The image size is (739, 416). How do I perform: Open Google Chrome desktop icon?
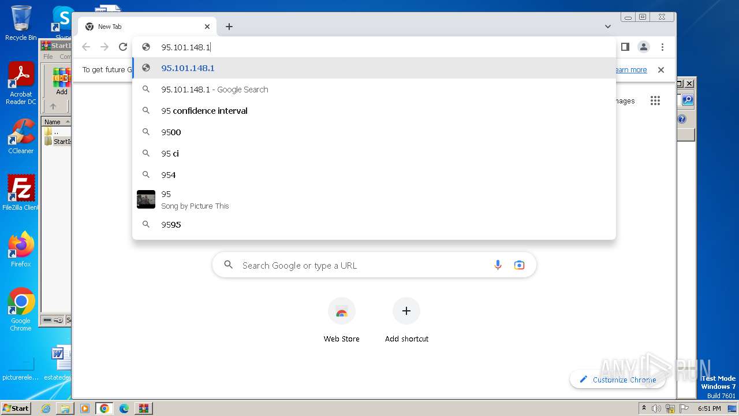tap(21, 309)
